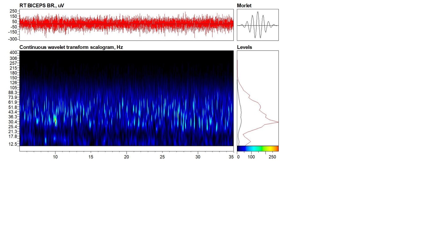Click the 'RT BICEPS BR., uV' title
The height and width of the screenshot is (238, 424).
42,6
